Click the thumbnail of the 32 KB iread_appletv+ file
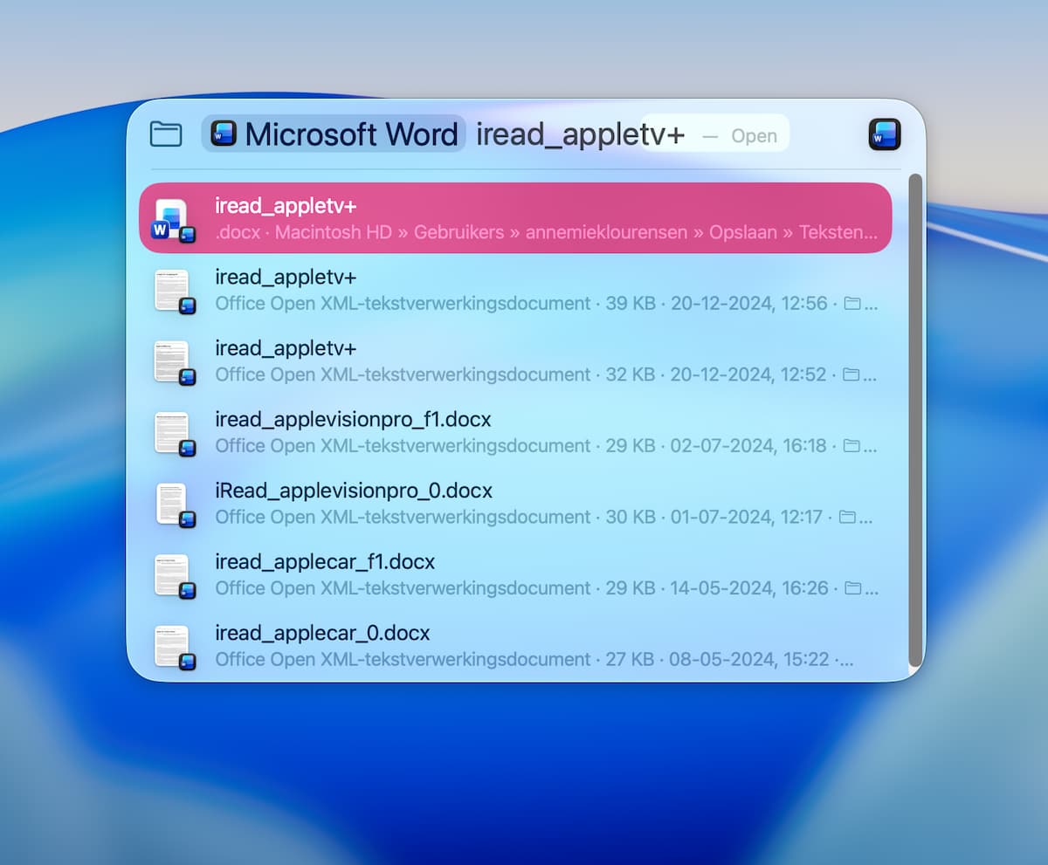The image size is (1048, 865). pos(173,362)
